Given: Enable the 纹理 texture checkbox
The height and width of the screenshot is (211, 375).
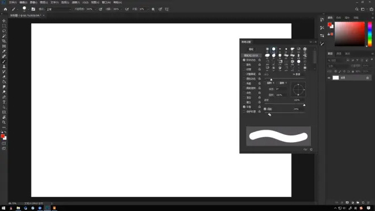Looking at the screenshot, I should click(x=244, y=69).
